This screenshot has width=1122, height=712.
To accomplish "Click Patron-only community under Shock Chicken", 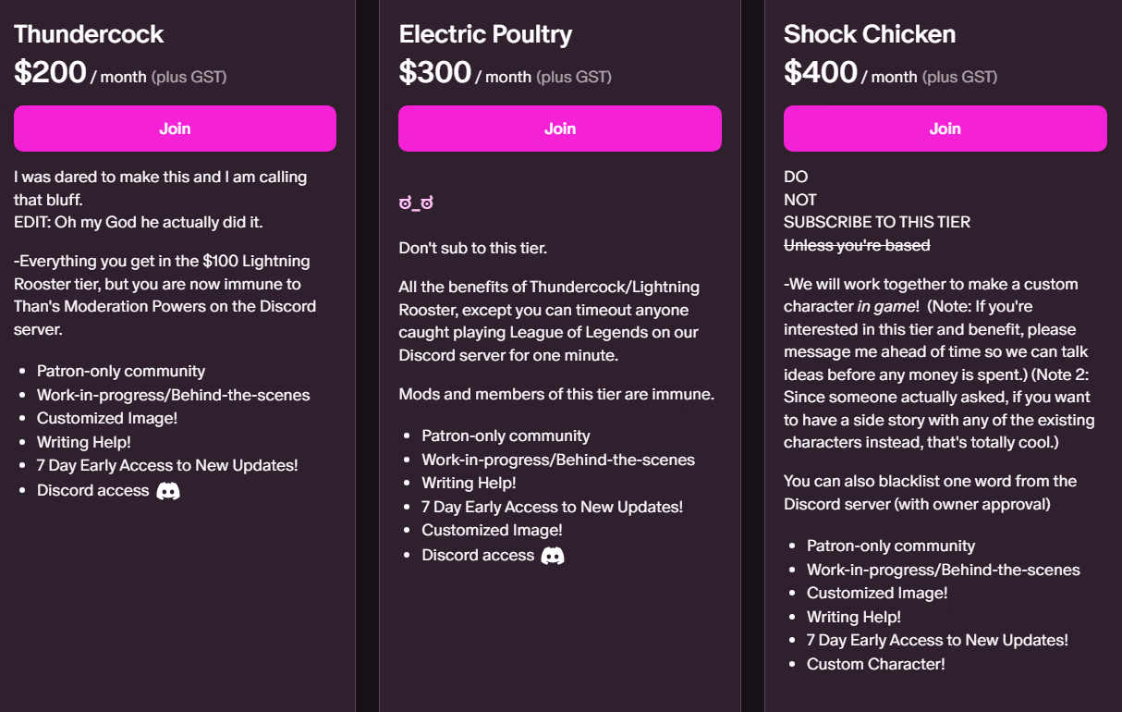I will click(x=891, y=546).
